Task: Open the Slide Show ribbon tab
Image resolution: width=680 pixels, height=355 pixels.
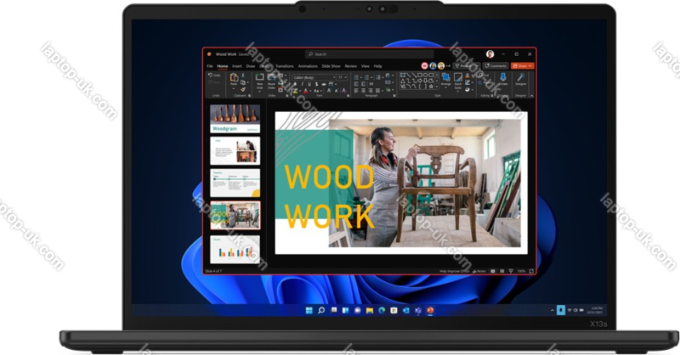Action: tap(331, 65)
